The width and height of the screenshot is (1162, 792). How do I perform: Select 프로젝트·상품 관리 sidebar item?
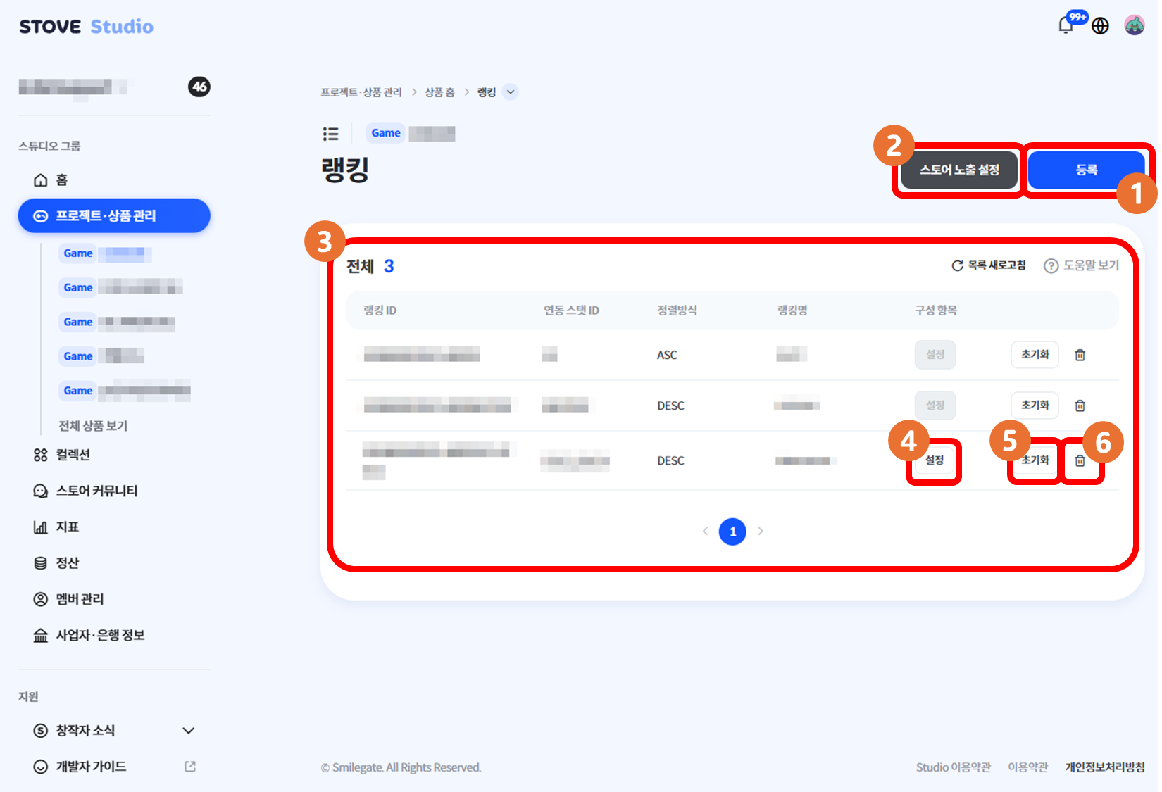114,215
